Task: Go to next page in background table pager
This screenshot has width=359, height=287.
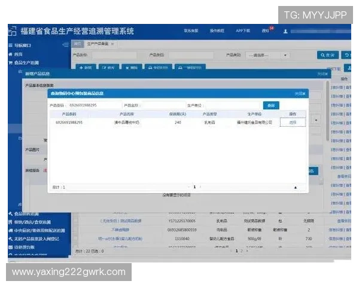Action: point(247,251)
